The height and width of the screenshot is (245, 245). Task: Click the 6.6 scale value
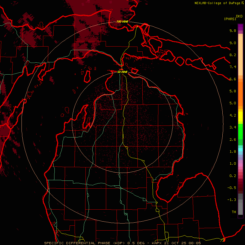tap(233, 79)
